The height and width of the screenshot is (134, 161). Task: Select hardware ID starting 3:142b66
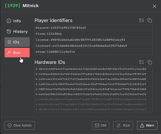pos(93,74)
